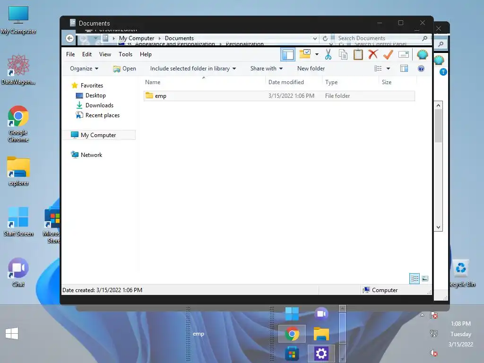Screen dimensions: 484x363
Task: Click the Open button in command bar
Action: tap(124, 69)
